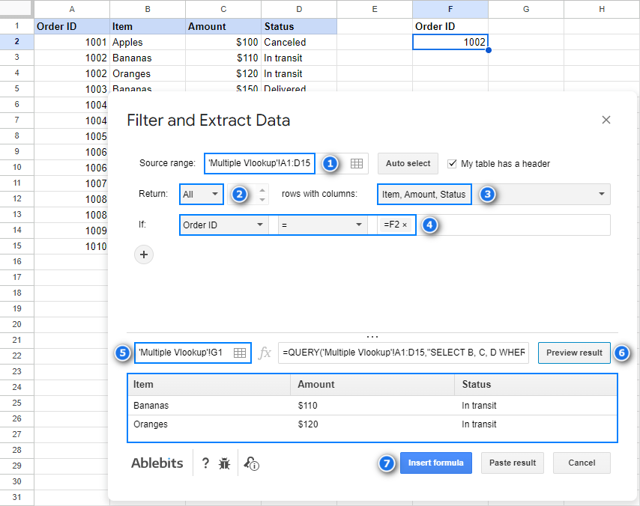Select column C header

click(223, 9)
